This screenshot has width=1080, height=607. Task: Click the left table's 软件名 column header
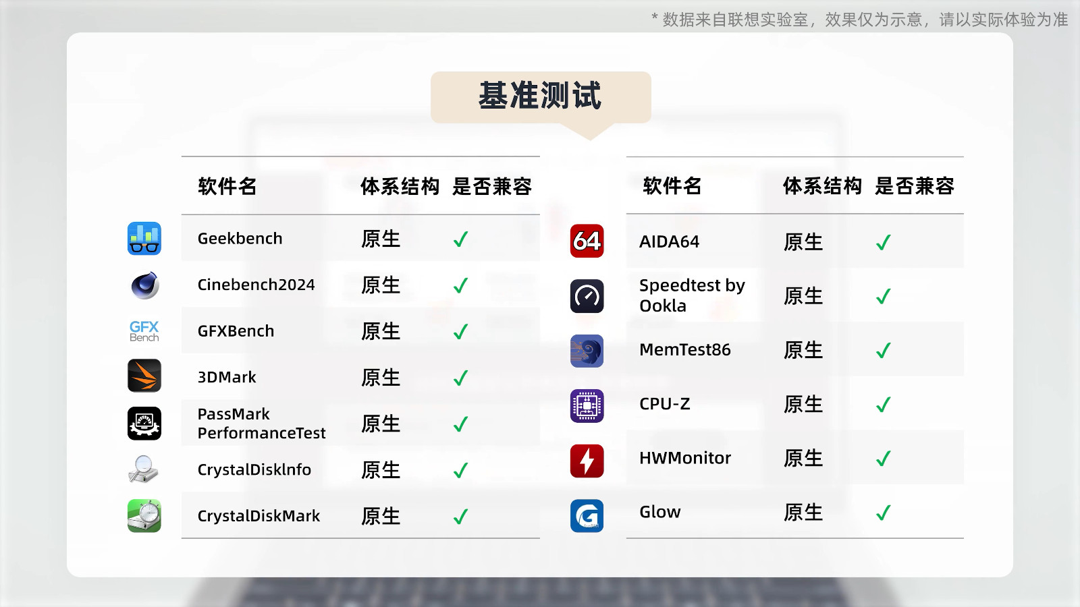click(x=227, y=186)
